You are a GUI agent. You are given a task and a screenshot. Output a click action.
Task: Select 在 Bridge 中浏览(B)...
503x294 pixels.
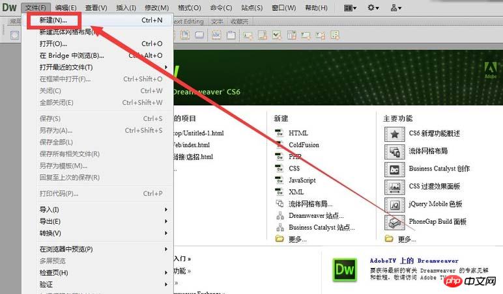point(98,55)
